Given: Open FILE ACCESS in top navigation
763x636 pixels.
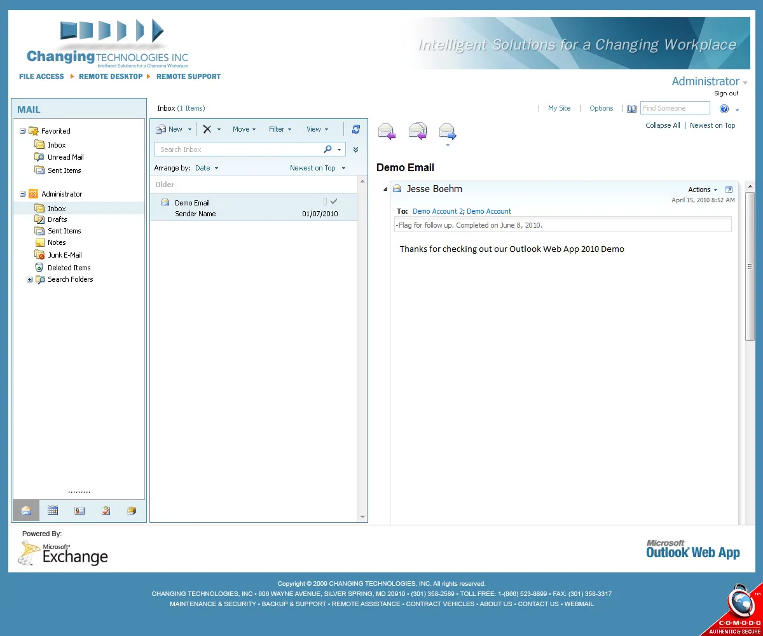Looking at the screenshot, I should pos(41,76).
